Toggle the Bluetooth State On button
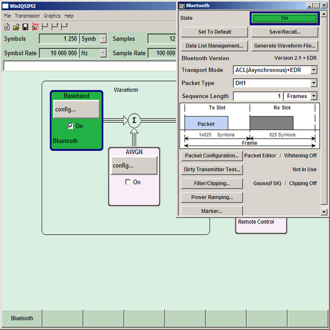Screen dimensions: 330x330 point(285,18)
